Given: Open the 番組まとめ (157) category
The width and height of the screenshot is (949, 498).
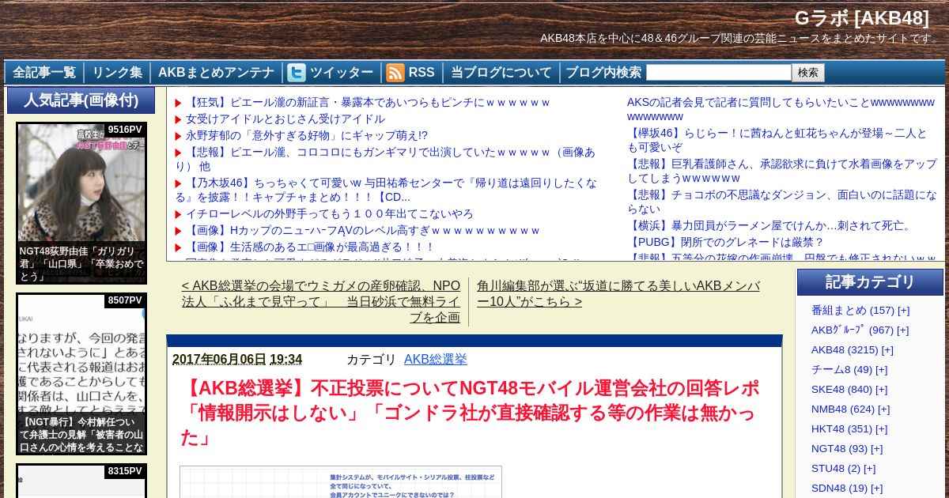Looking at the screenshot, I should click(853, 310).
